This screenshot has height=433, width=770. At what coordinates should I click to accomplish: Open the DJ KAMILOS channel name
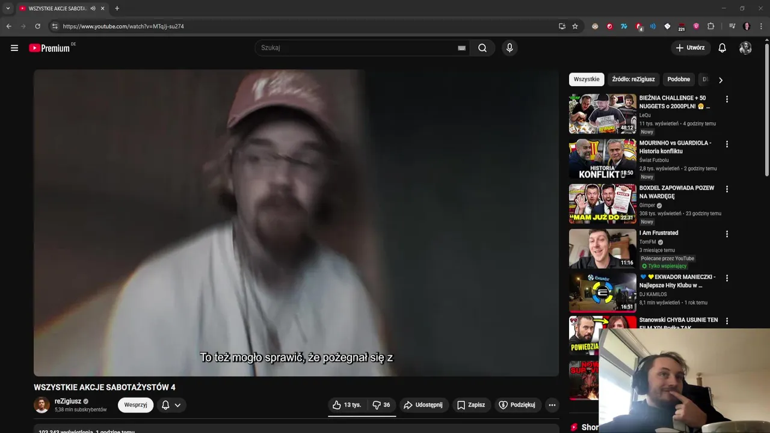653,294
